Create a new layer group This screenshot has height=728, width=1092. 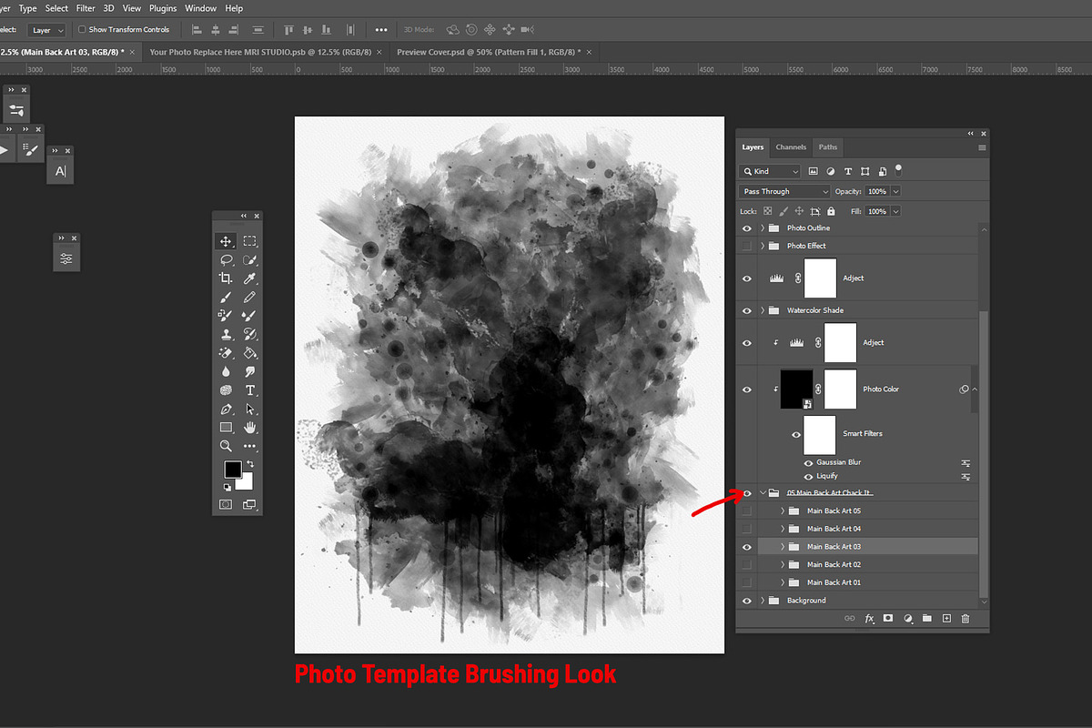[927, 619]
